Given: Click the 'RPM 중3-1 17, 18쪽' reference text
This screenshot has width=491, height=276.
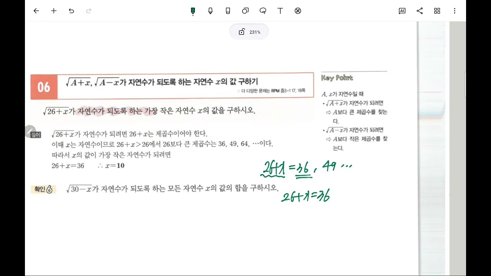Looking at the screenshot, I should [288, 91].
